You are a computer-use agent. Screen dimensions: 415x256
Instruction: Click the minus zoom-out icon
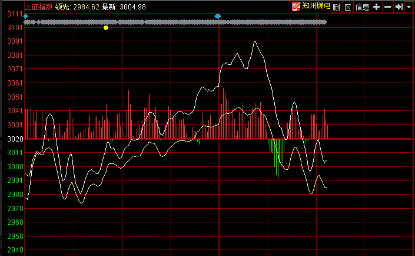pos(387,7)
